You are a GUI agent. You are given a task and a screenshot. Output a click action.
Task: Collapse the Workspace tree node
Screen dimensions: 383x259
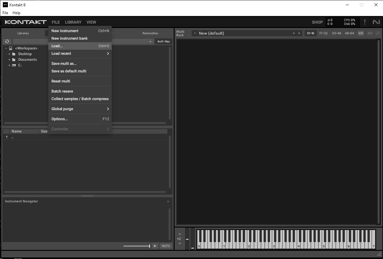(6, 48)
